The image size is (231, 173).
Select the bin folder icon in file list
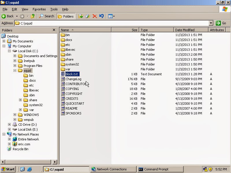(63, 35)
